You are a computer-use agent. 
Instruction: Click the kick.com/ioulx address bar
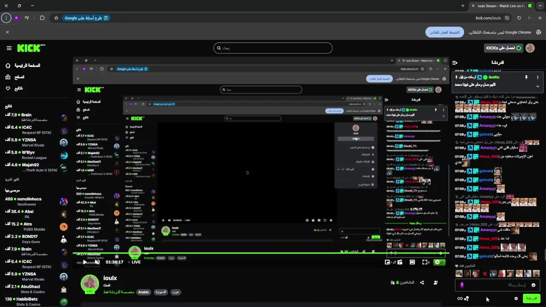(488, 18)
